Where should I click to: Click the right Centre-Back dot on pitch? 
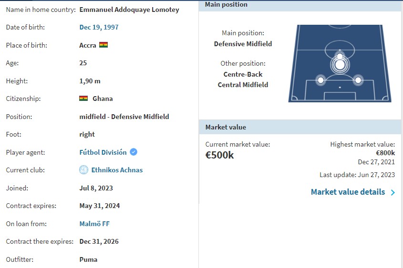358,80
